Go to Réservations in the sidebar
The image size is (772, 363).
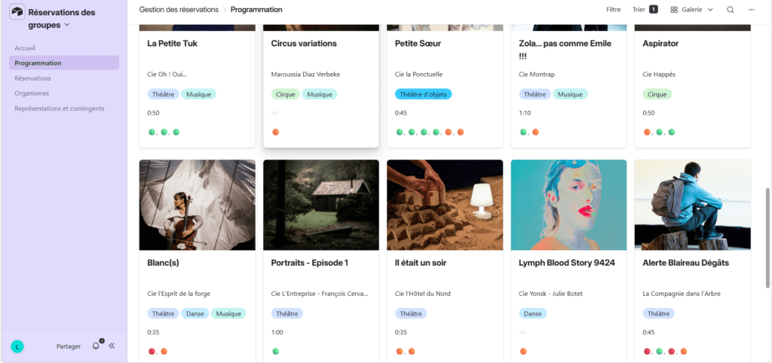(32, 78)
